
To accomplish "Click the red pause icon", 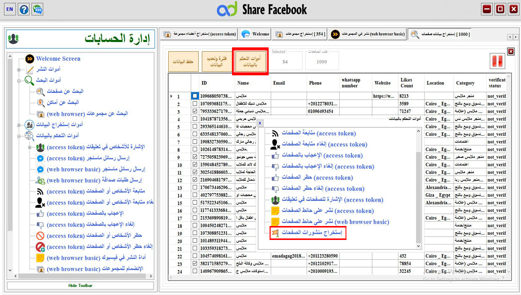I will [497, 61].
